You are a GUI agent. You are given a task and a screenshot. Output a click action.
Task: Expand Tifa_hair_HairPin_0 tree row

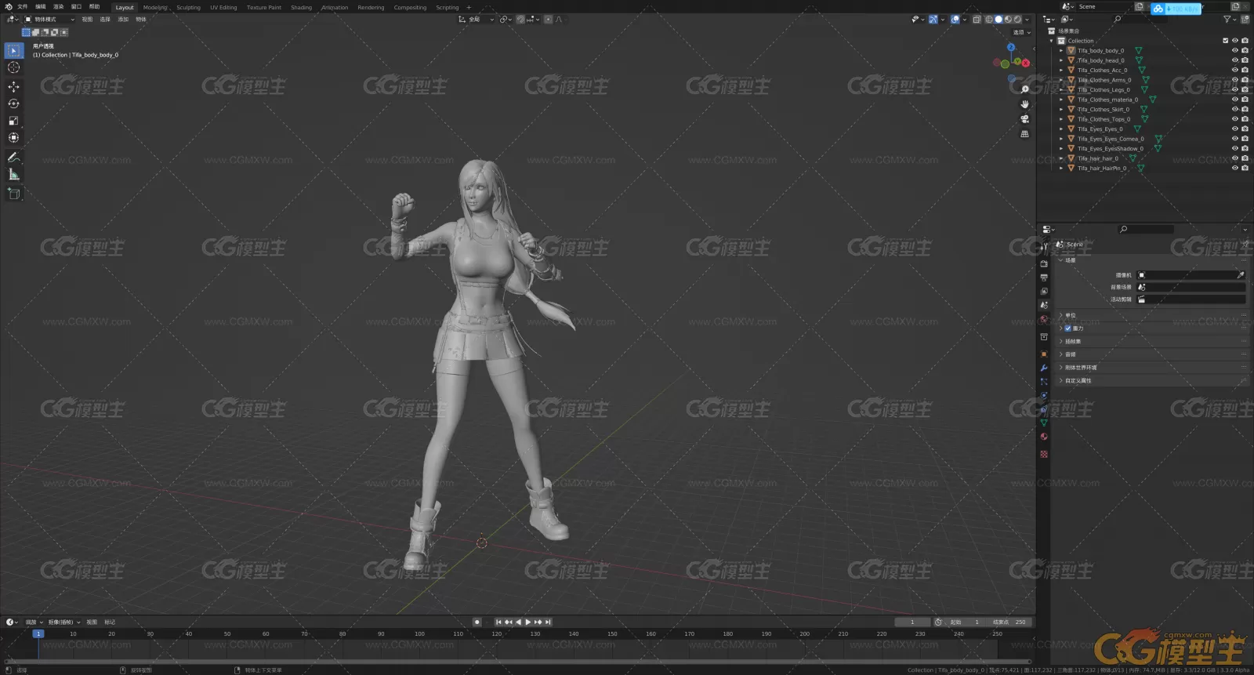coord(1062,168)
